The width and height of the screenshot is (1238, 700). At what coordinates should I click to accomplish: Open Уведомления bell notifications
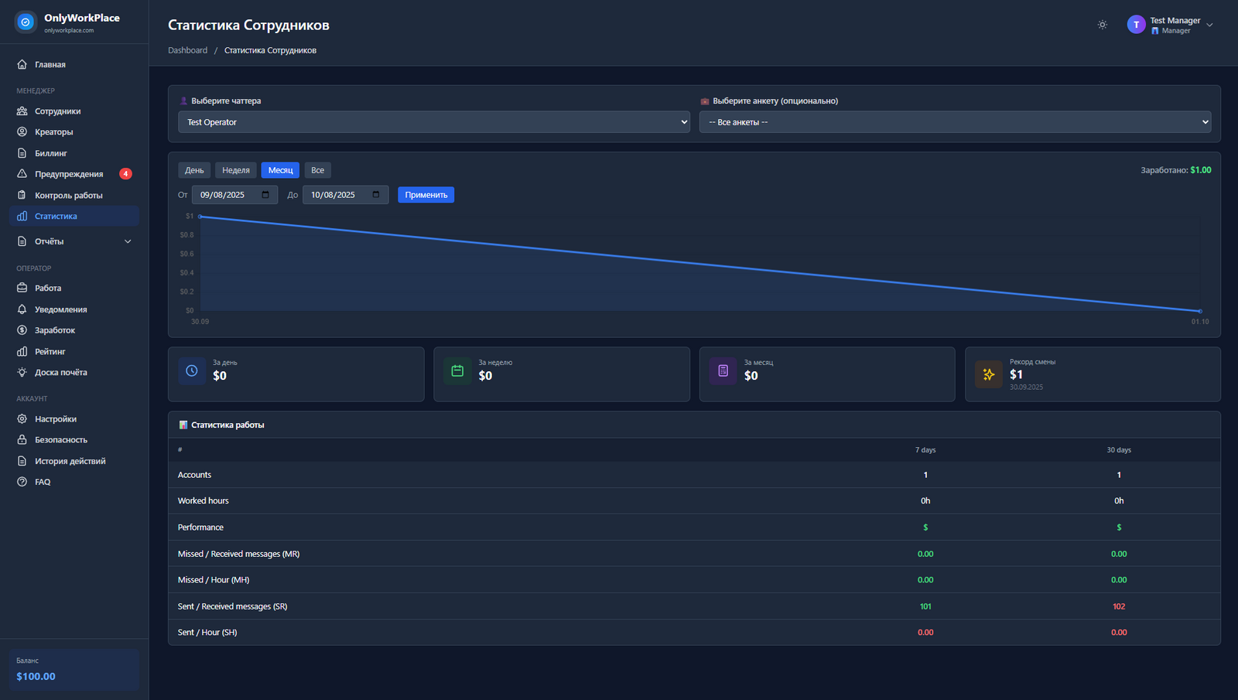click(60, 309)
